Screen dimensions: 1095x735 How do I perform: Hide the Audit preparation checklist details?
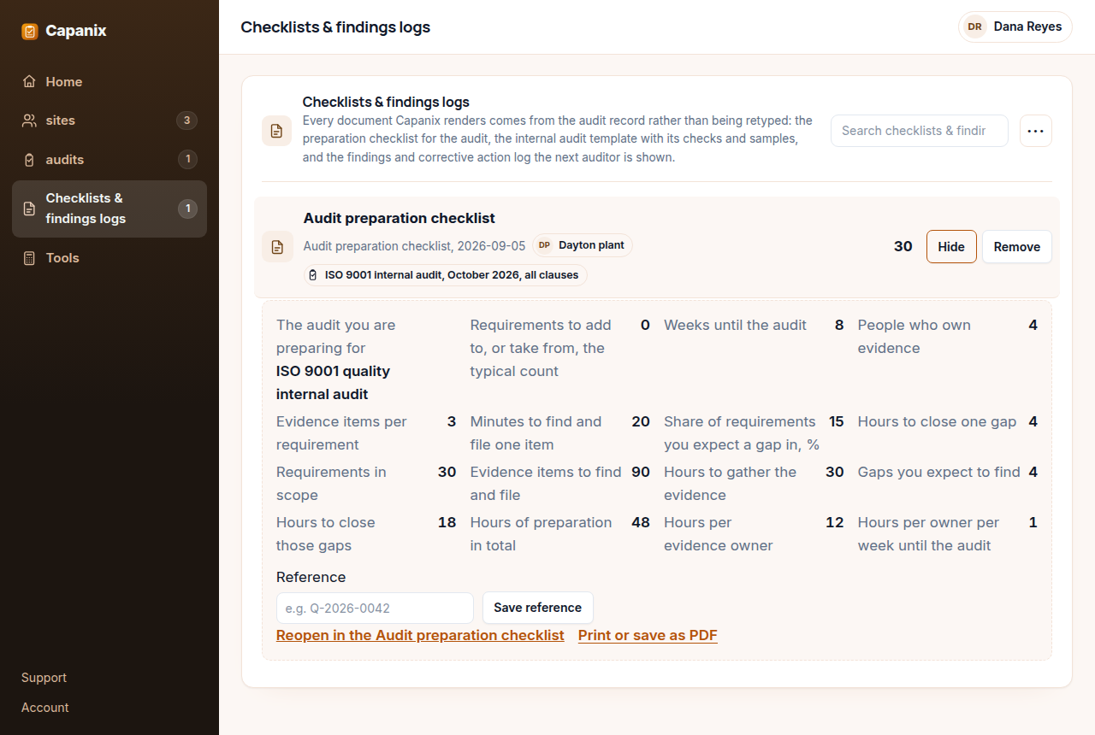[951, 246]
